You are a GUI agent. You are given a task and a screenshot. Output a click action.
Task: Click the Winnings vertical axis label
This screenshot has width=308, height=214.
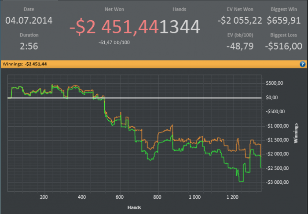(296, 133)
